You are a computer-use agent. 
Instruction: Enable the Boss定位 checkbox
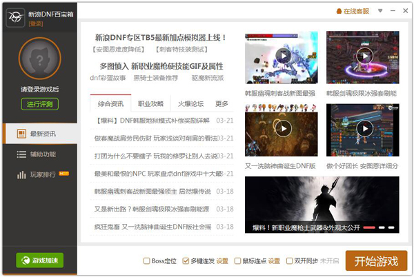point(146,261)
